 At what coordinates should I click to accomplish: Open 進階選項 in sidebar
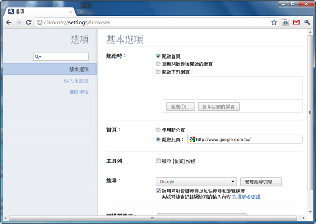click(79, 92)
